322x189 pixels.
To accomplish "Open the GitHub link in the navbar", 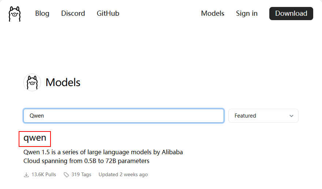I will pos(108,14).
